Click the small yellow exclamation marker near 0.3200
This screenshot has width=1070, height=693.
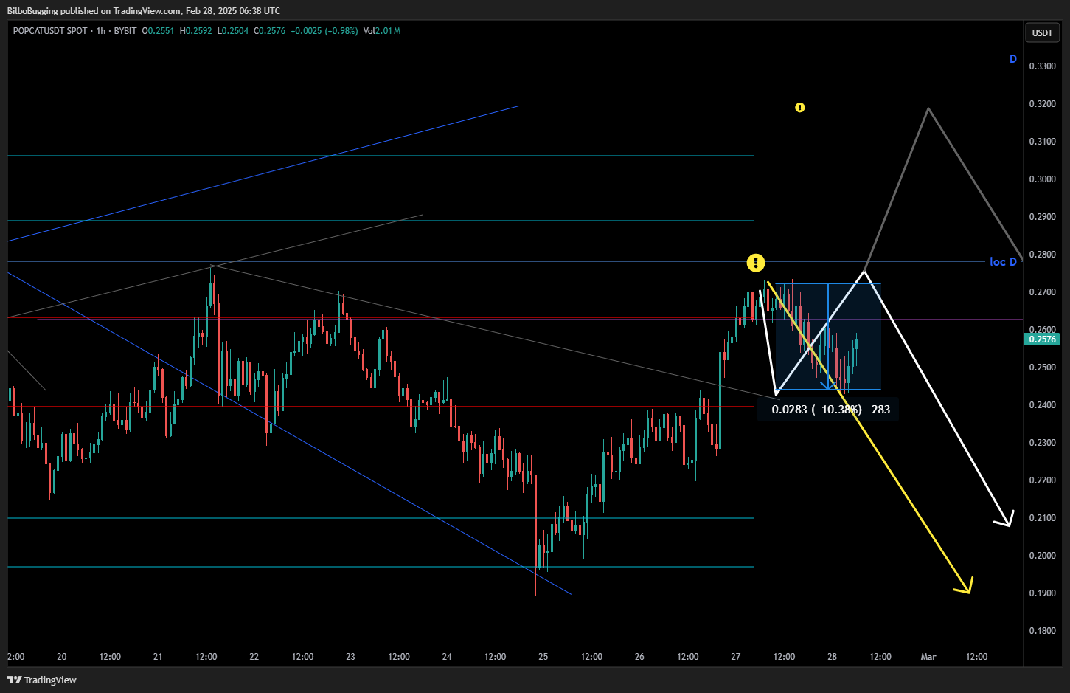[800, 108]
